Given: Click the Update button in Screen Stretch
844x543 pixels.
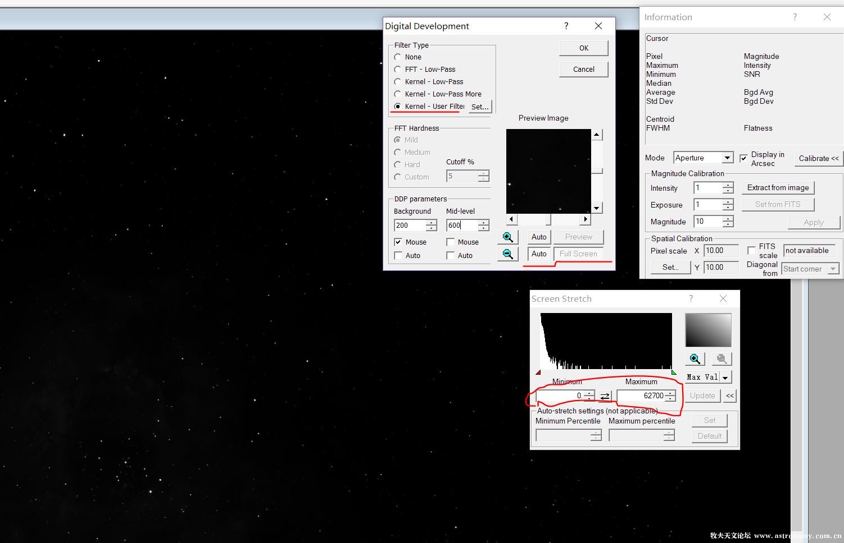Looking at the screenshot, I should coord(702,396).
